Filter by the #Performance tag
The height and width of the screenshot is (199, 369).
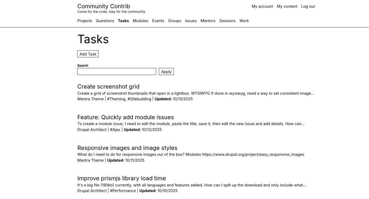(x=123, y=191)
